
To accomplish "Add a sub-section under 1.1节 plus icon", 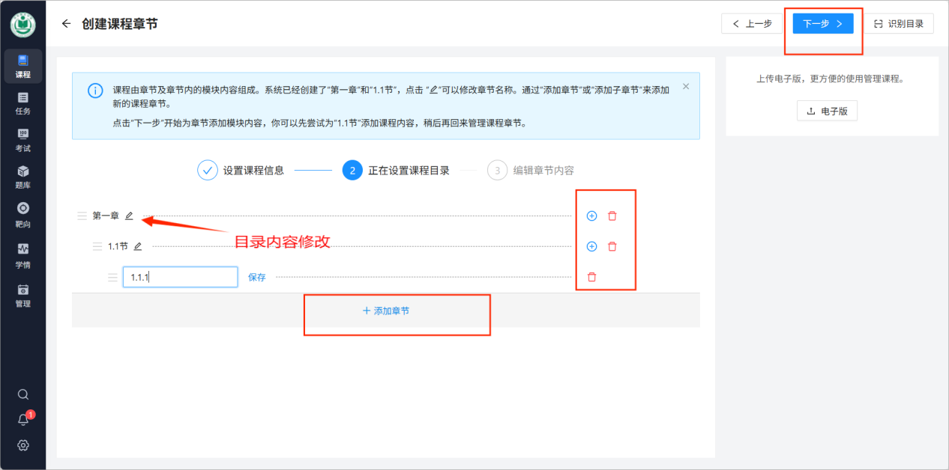I will (591, 246).
